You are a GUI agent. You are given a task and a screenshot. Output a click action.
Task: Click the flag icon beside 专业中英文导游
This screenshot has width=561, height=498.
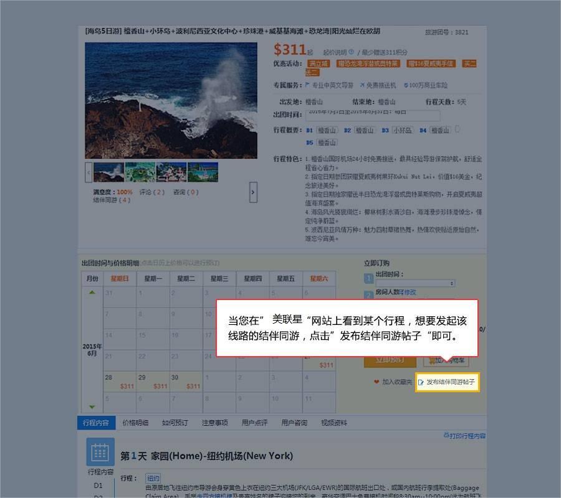pos(307,85)
